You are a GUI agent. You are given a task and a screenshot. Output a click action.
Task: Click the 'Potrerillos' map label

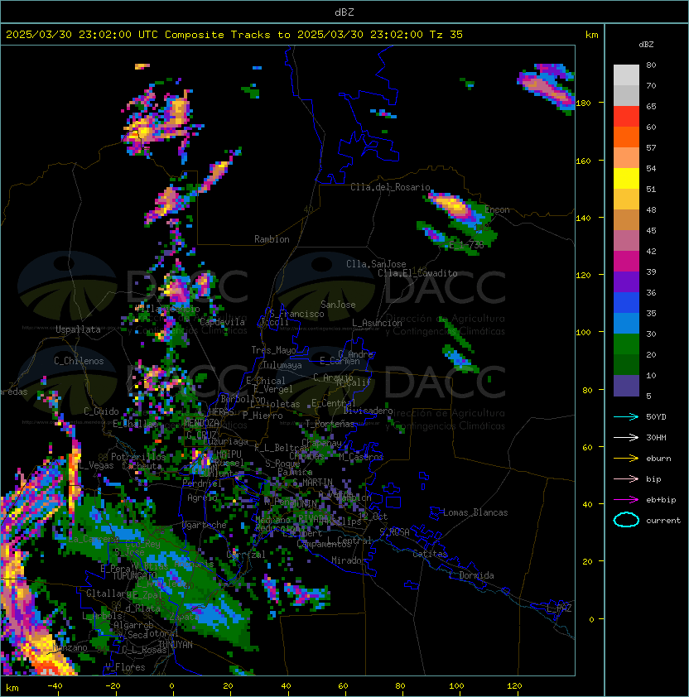tap(138, 457)
